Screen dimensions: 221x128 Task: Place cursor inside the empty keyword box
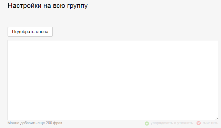click(x=113, y=80)
